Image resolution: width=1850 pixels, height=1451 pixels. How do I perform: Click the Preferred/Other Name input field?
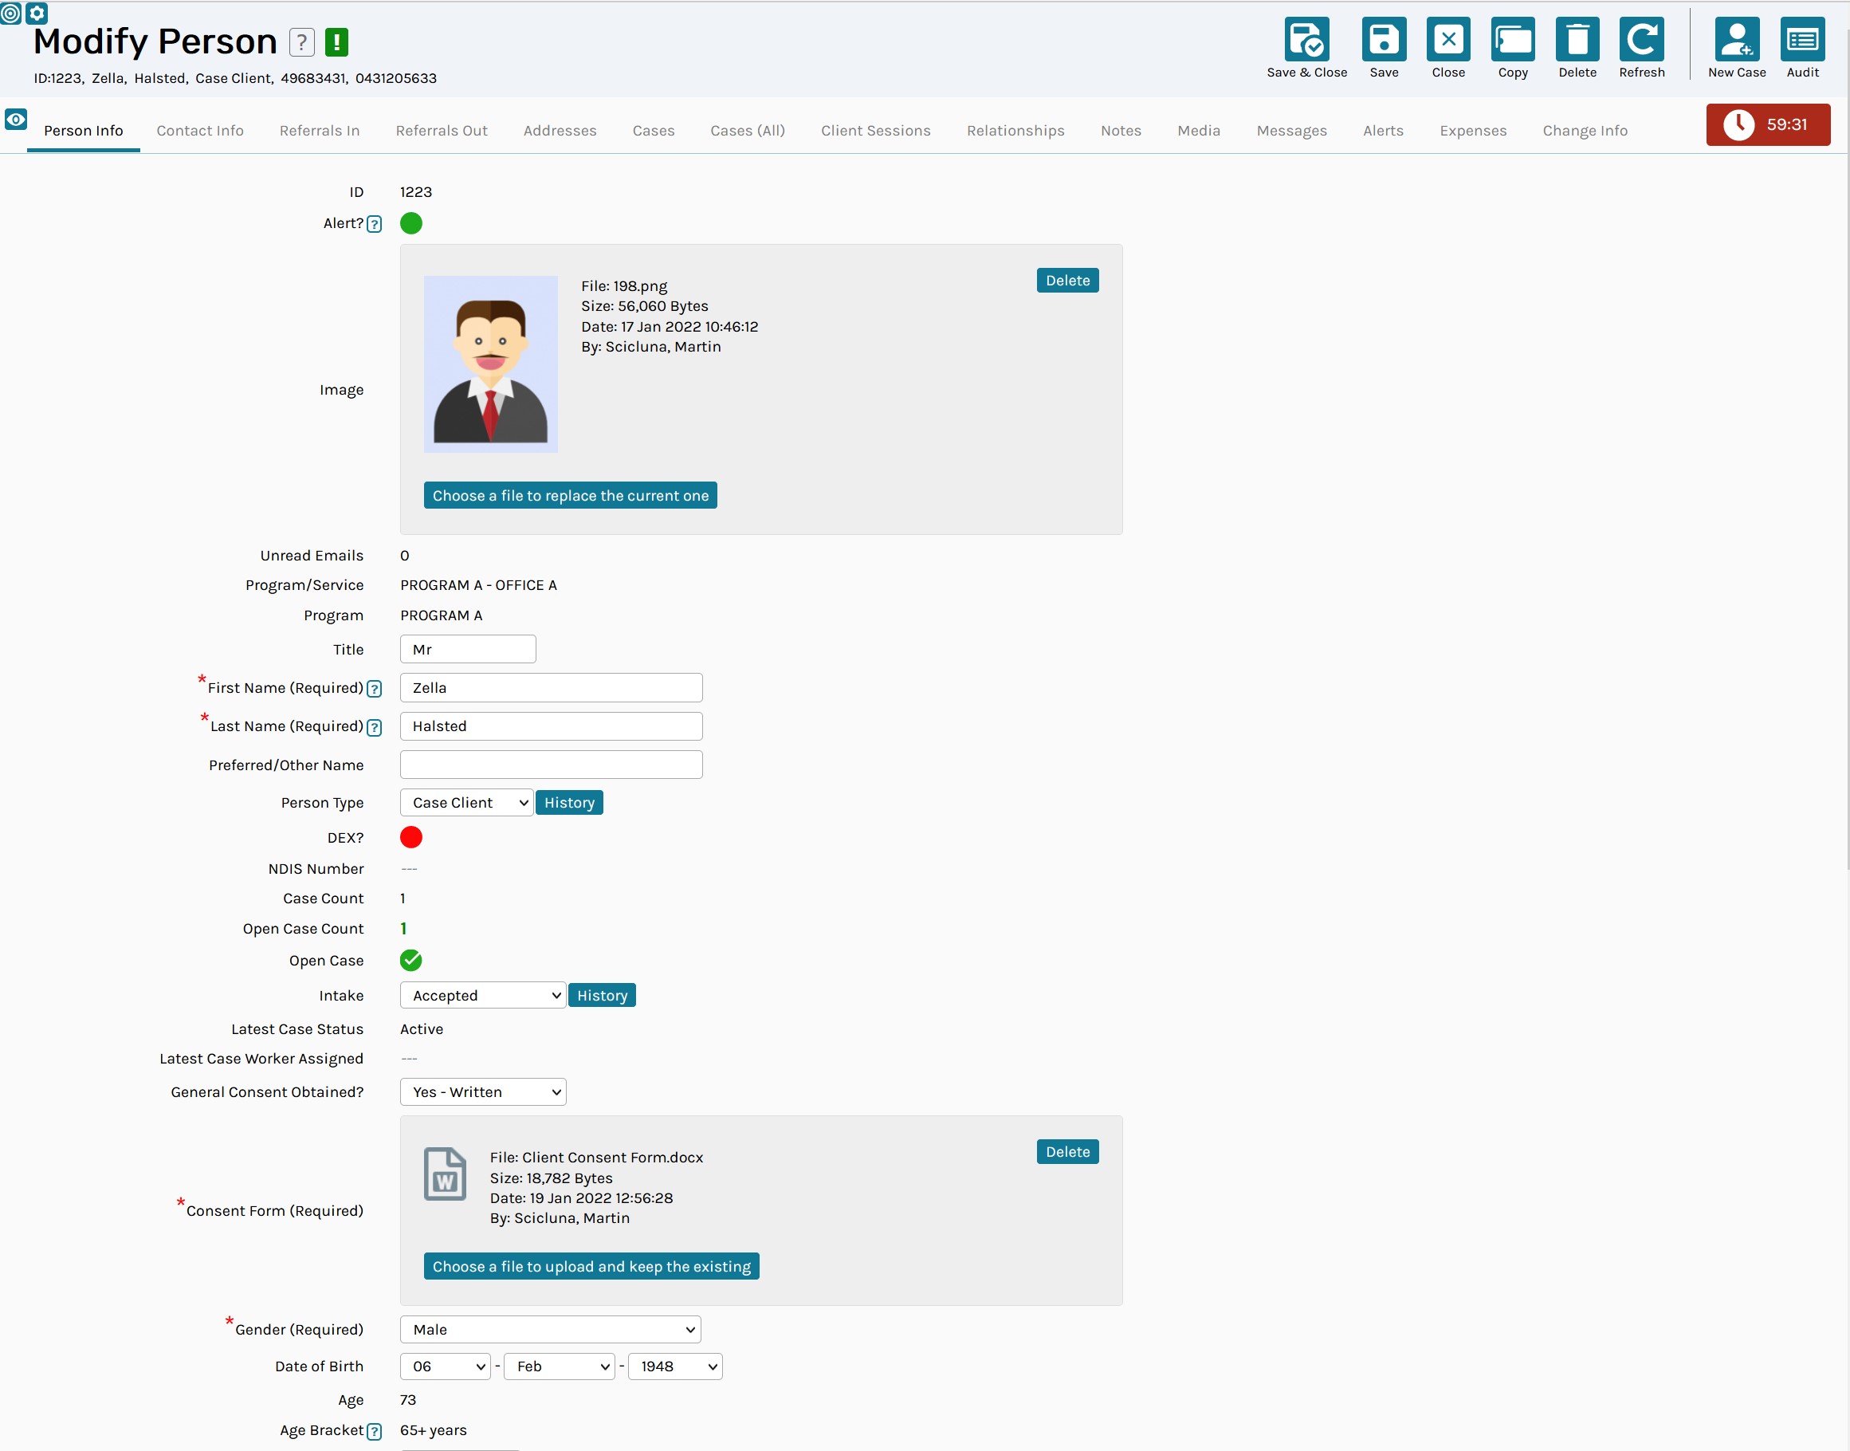pyautogui.click(x=551, y=764)
